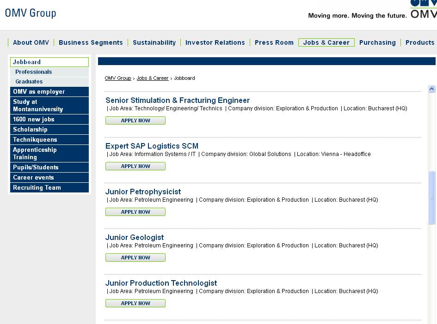Screen dimensions: 437x324
Task: Apply now for Senior Stimulation Engineer
Action: tap(135, 120)
